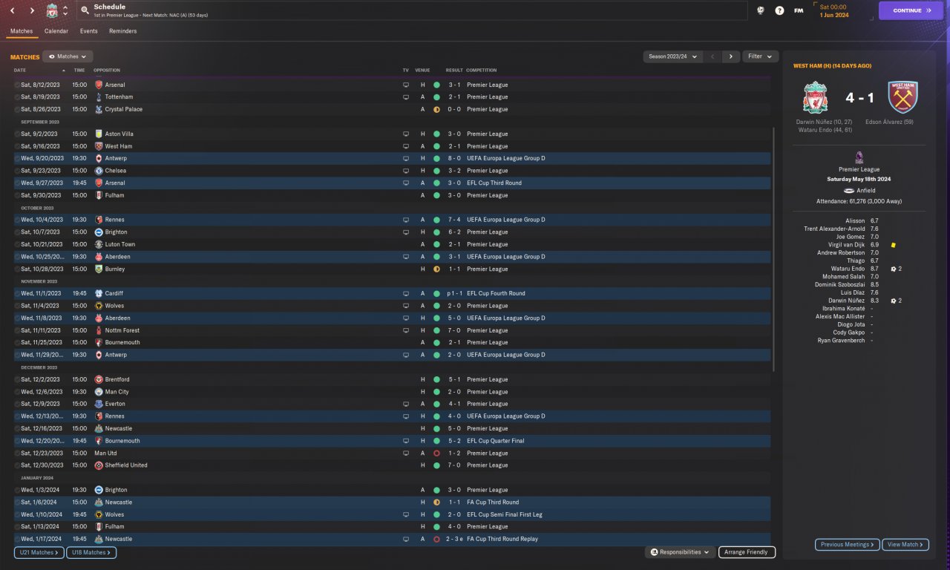
Task: Click the 8 - 0 result against Antwerp
Action: point(454,158)
